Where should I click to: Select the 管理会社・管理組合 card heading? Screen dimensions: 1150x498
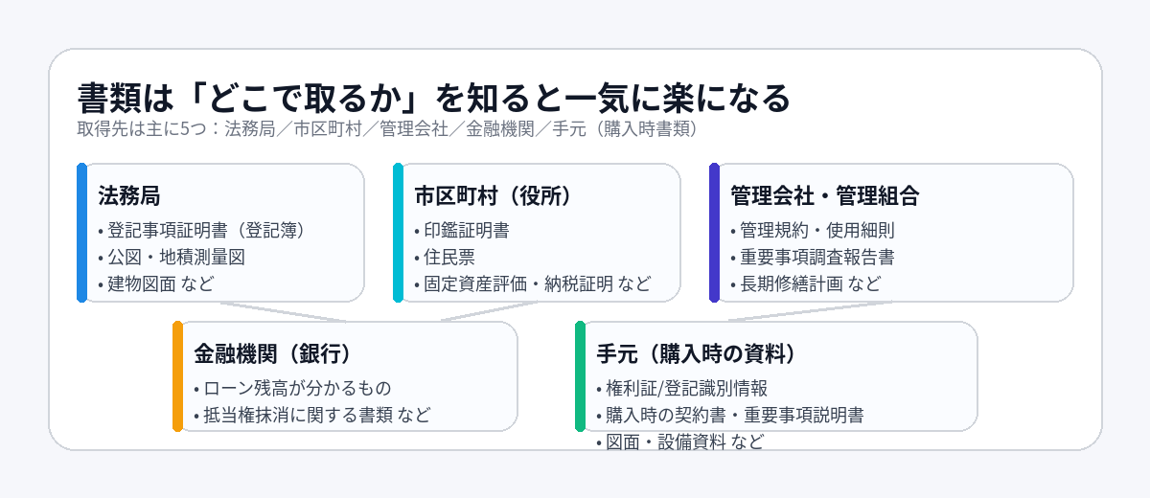click(x=824, y=196)
